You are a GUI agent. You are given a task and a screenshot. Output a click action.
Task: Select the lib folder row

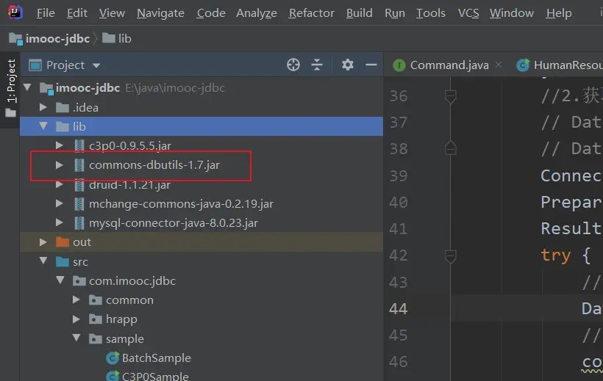pyautogui.click(x=201, y=126)
